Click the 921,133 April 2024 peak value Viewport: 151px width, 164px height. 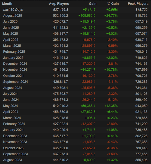(141, 112)
